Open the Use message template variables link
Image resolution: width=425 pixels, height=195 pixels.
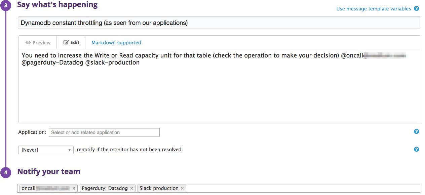373,8
